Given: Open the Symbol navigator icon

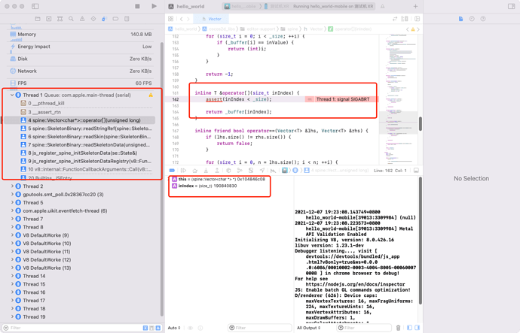Looking at the screenshot, I should click(60, 19).
